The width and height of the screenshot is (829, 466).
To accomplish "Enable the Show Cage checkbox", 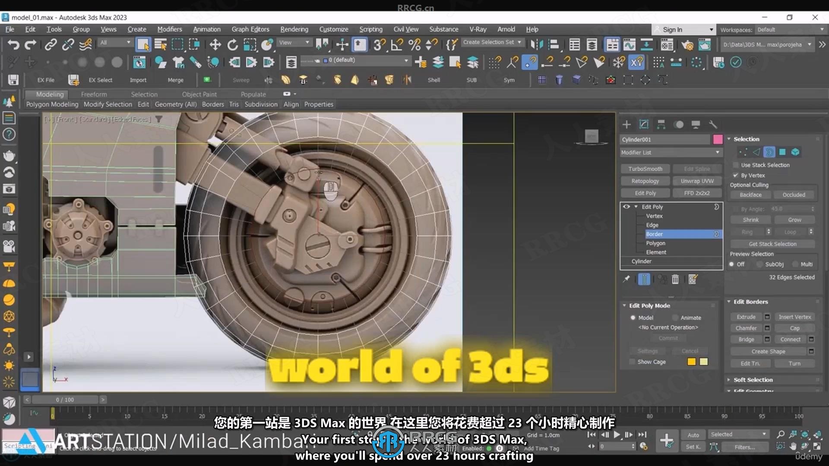I will (633, 362).
